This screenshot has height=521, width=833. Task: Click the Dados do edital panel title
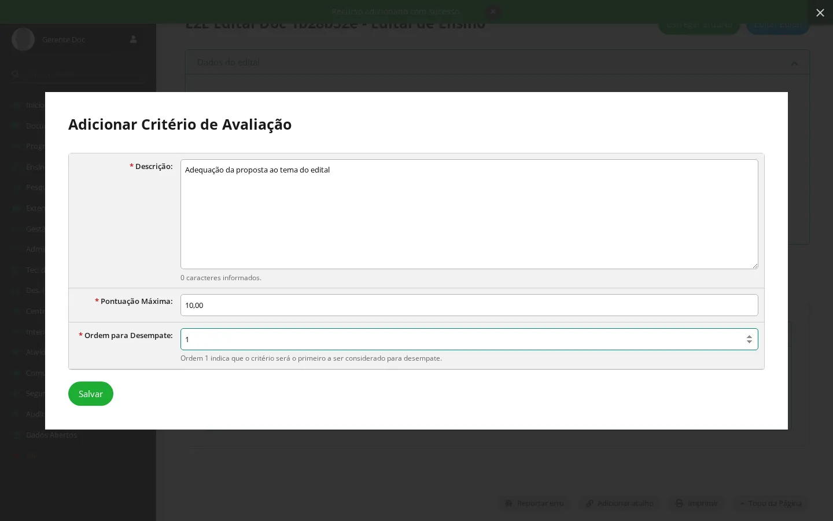(228, 62)
